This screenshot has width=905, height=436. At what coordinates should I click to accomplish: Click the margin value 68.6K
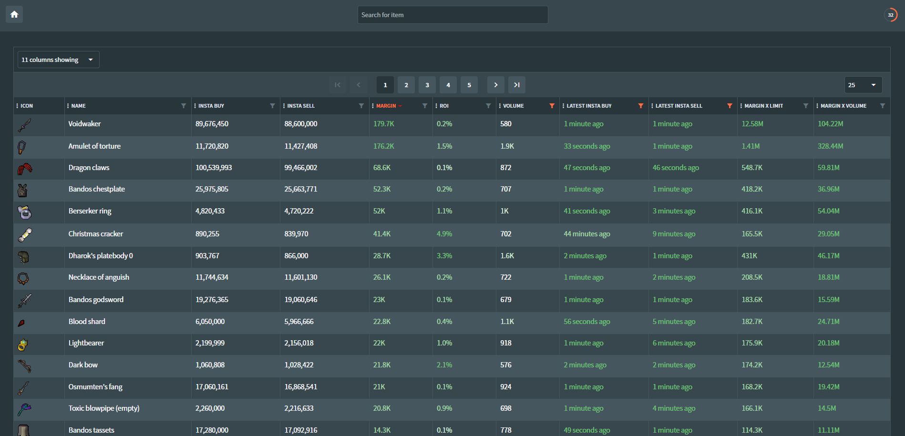click(382, 168)
